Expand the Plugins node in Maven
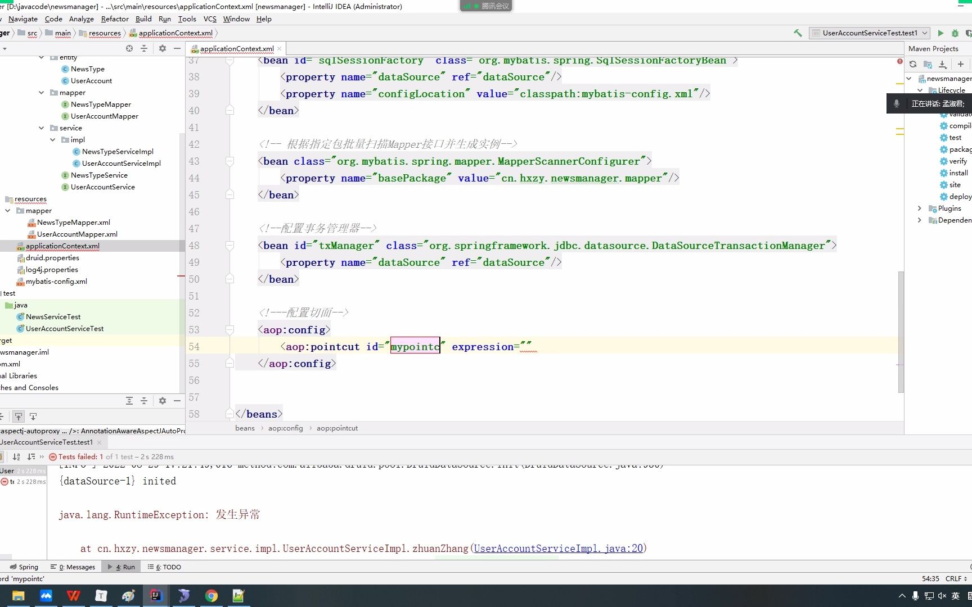Viewport: 972px width, 607px height. tap(920, 209)
